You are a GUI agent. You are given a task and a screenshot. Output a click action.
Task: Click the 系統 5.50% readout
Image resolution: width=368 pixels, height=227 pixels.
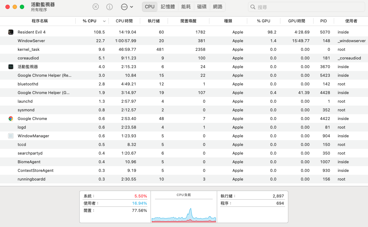[115, 196]
